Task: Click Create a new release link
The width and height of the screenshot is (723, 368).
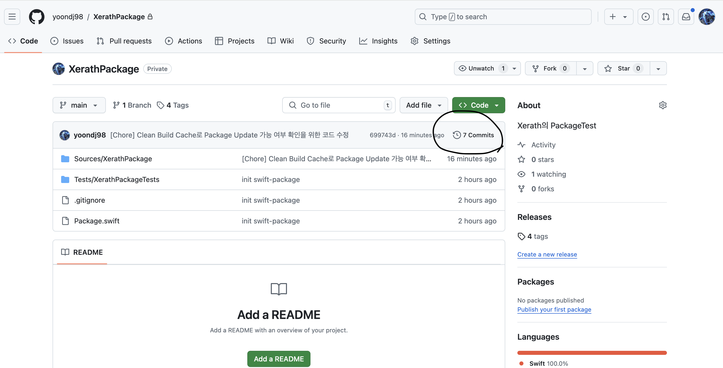Action: (x=547, y=254)
